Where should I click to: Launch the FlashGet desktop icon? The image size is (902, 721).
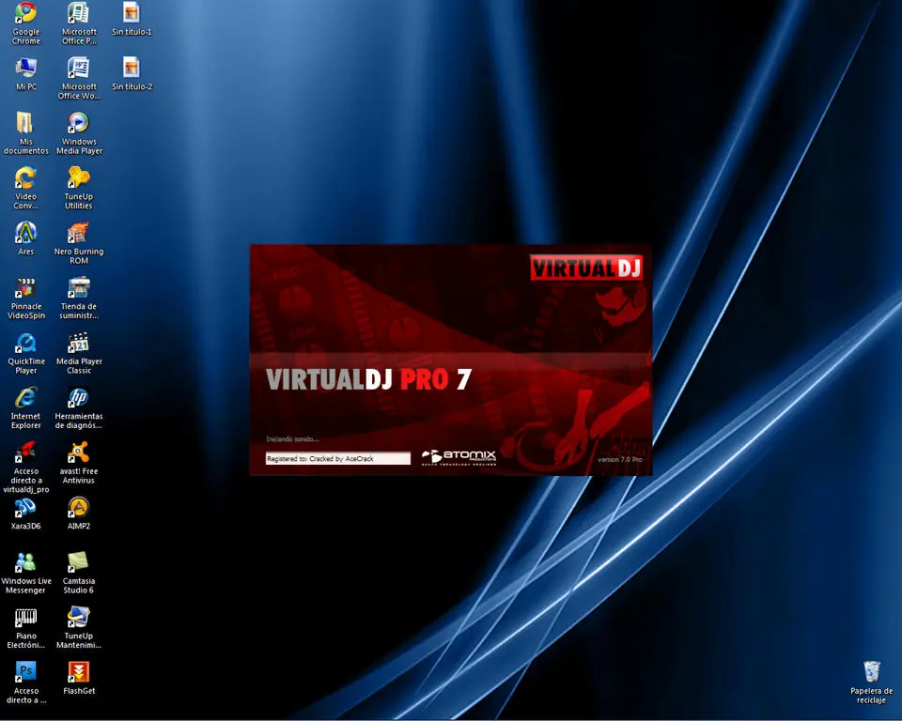(x=78, y=672)
